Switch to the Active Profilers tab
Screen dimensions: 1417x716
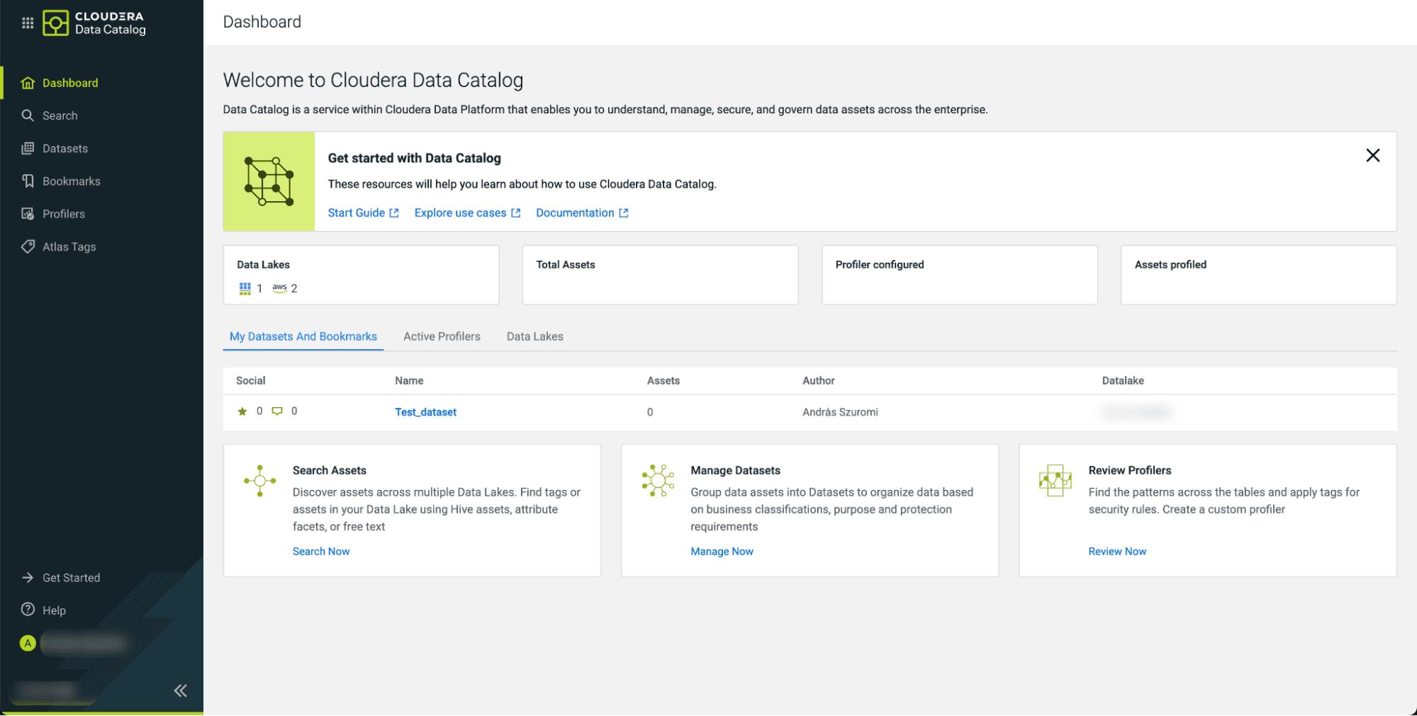[442, 336]
